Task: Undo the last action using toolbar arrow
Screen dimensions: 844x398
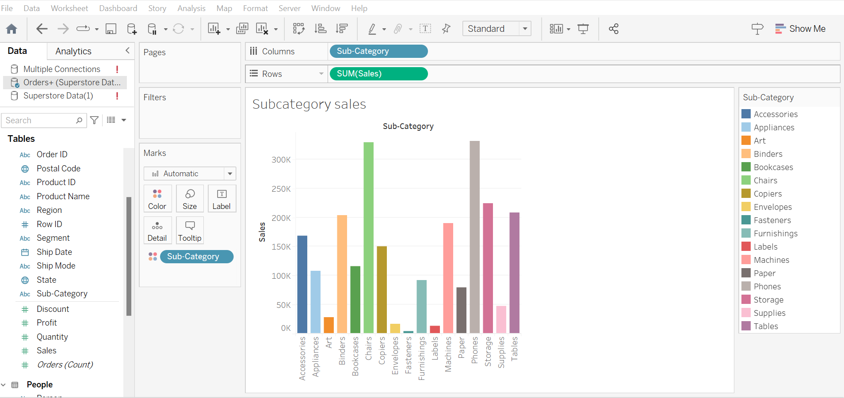Action: 42,29
